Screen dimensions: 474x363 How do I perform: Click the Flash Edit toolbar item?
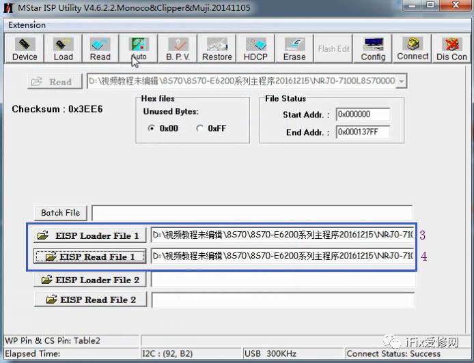(x=333, y=48)
